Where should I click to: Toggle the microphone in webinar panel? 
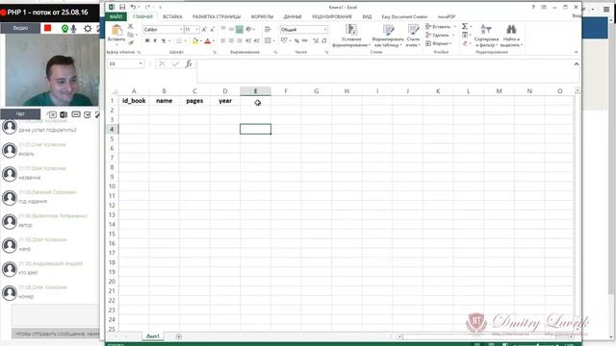[73, 28]
